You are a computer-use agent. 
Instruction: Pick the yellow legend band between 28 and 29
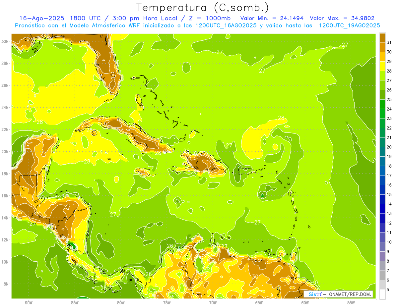coord(383,67)
